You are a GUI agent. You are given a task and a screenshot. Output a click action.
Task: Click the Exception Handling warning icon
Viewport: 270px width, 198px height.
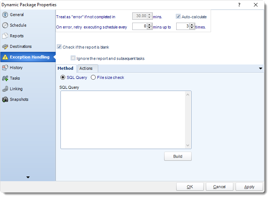point(5,57)
